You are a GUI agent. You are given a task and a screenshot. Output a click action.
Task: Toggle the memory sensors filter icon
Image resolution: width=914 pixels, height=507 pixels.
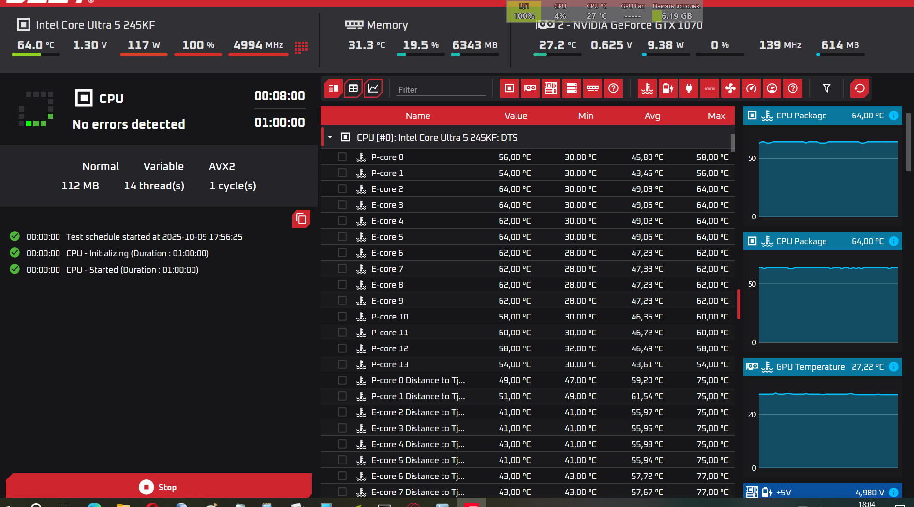pos(592,88)
